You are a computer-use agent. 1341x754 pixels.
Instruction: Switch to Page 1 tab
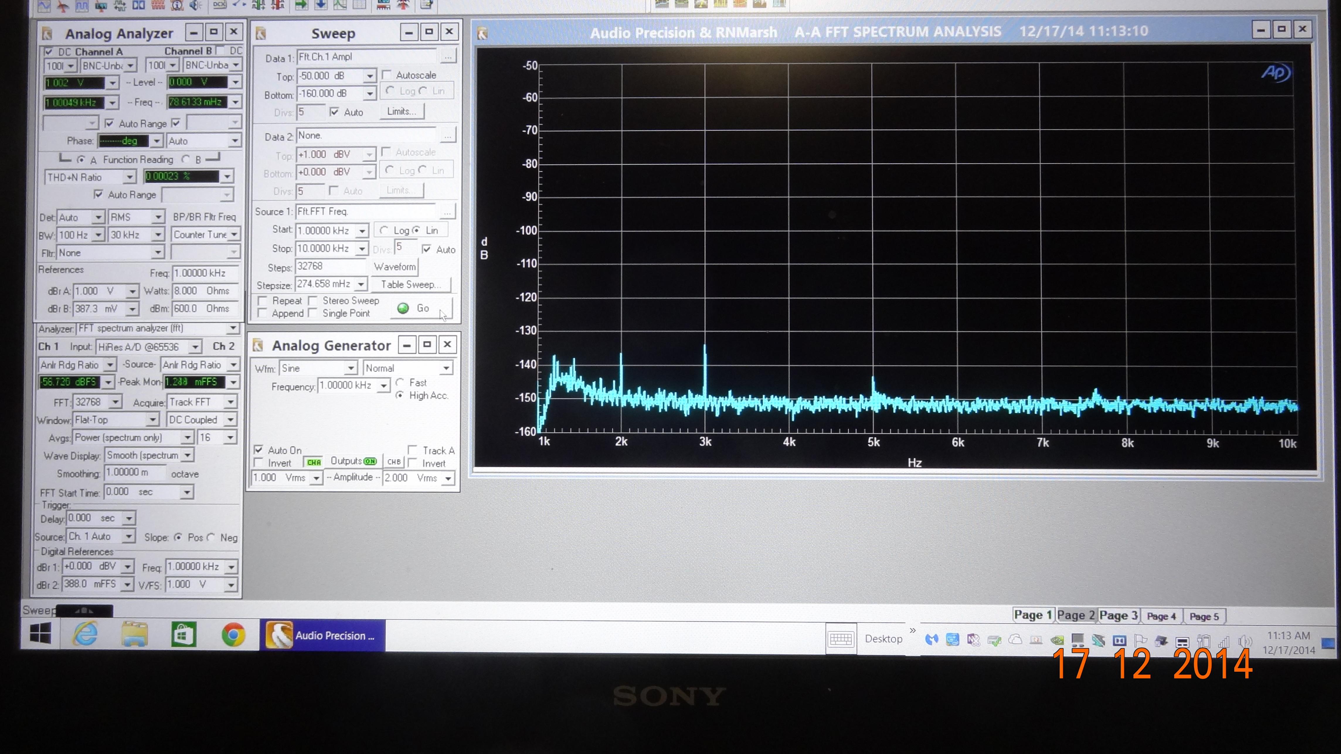(1034, 615)
